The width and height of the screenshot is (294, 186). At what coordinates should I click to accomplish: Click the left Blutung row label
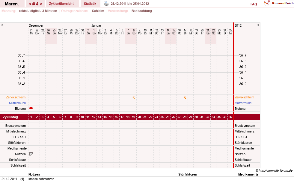pyautogui.click(x=20, y=109)
